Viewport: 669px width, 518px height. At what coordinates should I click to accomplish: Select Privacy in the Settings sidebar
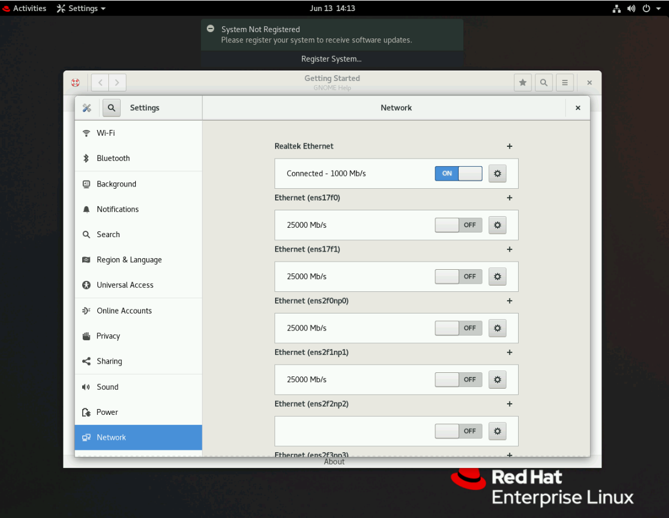click(108, 336)
